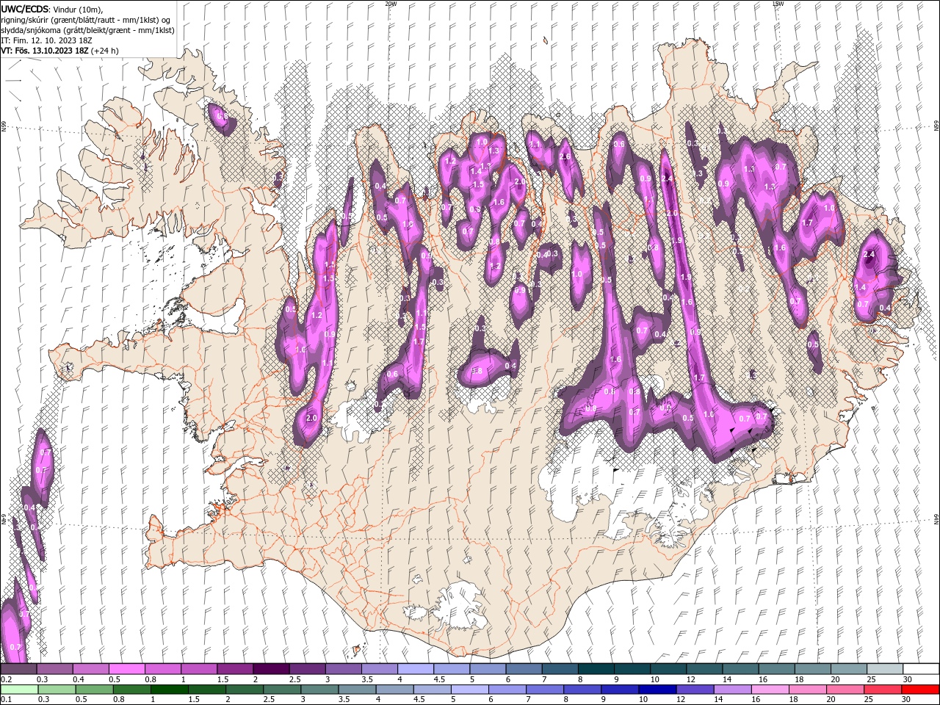940x705 pixels.
Task: Select the darkest purple upper swatch starting at 2
Action: 271,669
